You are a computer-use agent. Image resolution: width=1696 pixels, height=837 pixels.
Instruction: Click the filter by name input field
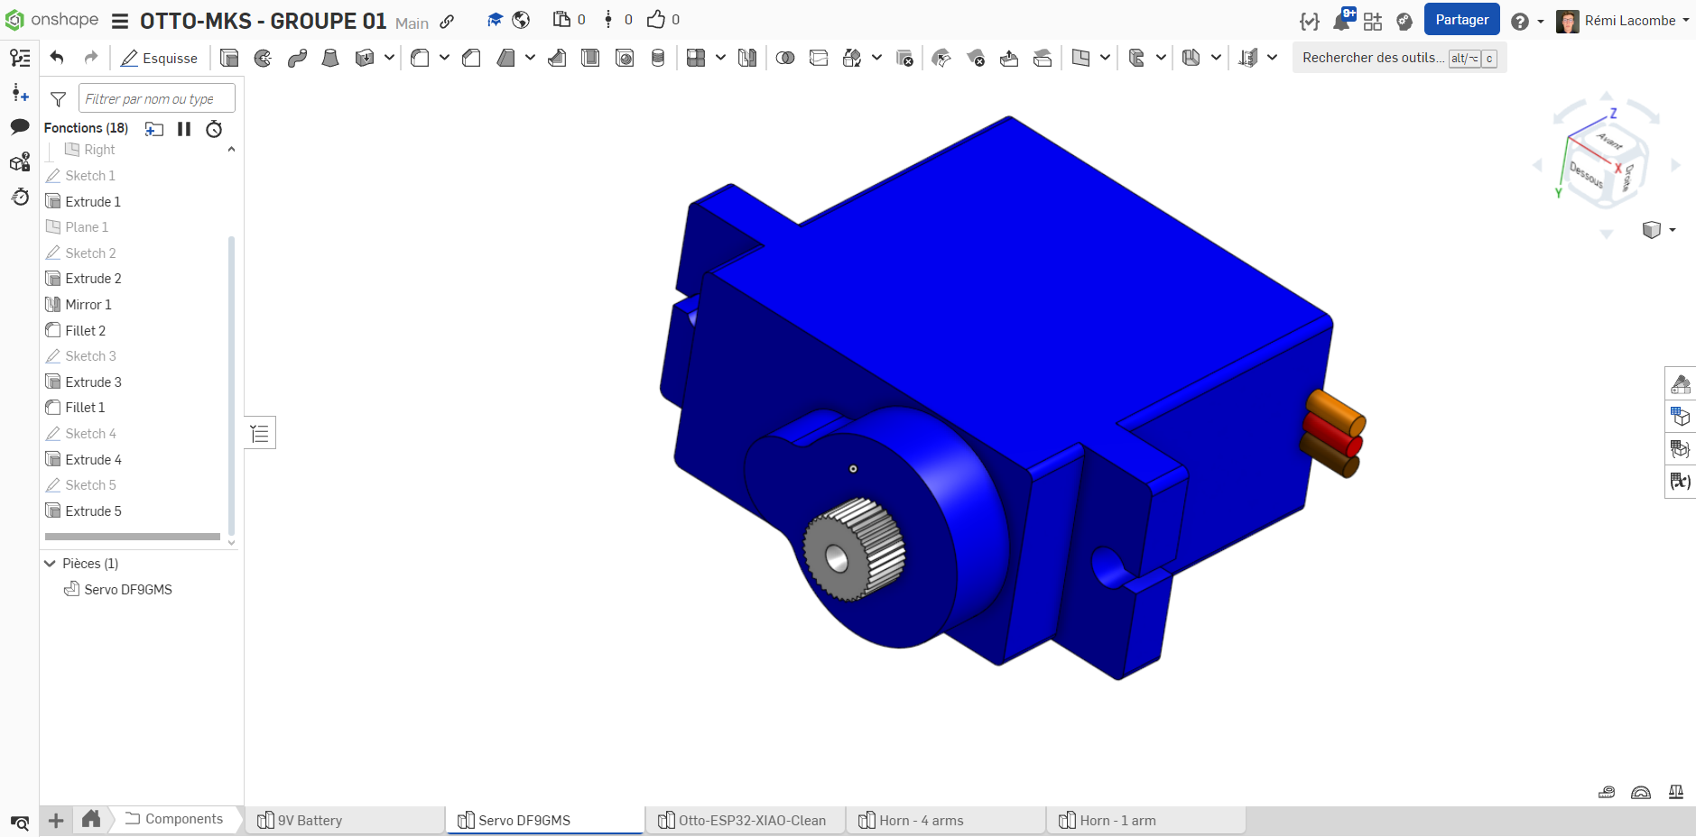[x=156, y=99]
